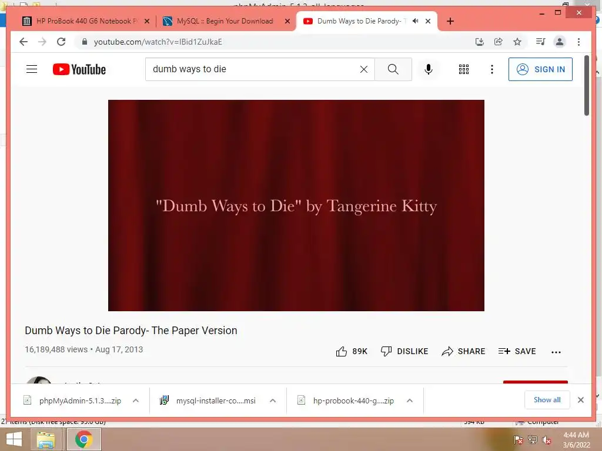Open the YouTube apps grid
Screen dimensions: 602x451
[x=464, y=69]
